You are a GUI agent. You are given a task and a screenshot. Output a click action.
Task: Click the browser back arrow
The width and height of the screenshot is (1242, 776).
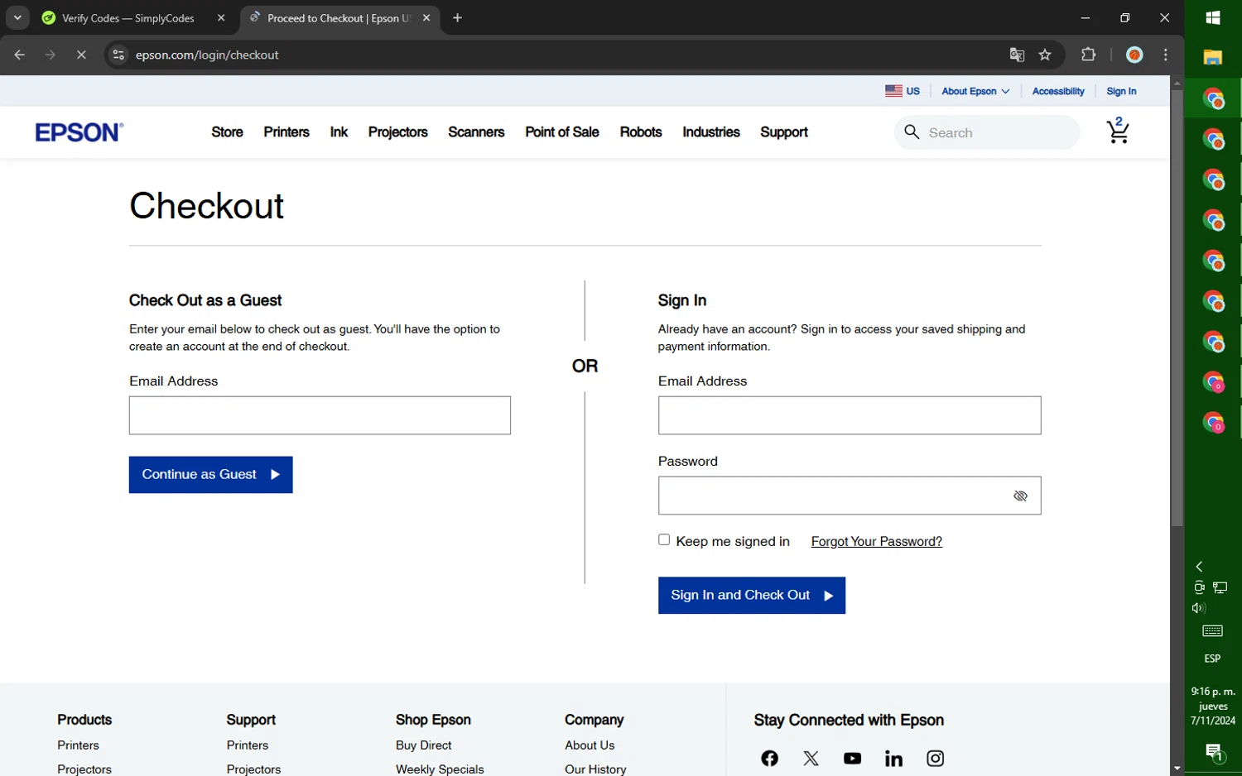(19, 55)
